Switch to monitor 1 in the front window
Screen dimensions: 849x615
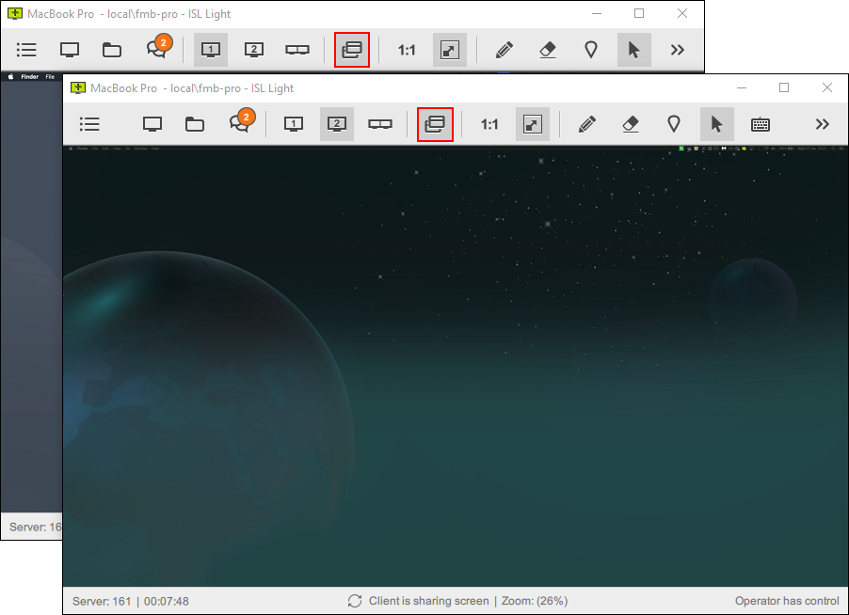pos(294,124)
